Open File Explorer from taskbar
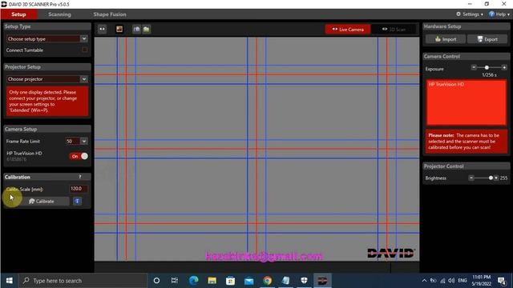This screenshot has height=288, width=513. [212, 281]
